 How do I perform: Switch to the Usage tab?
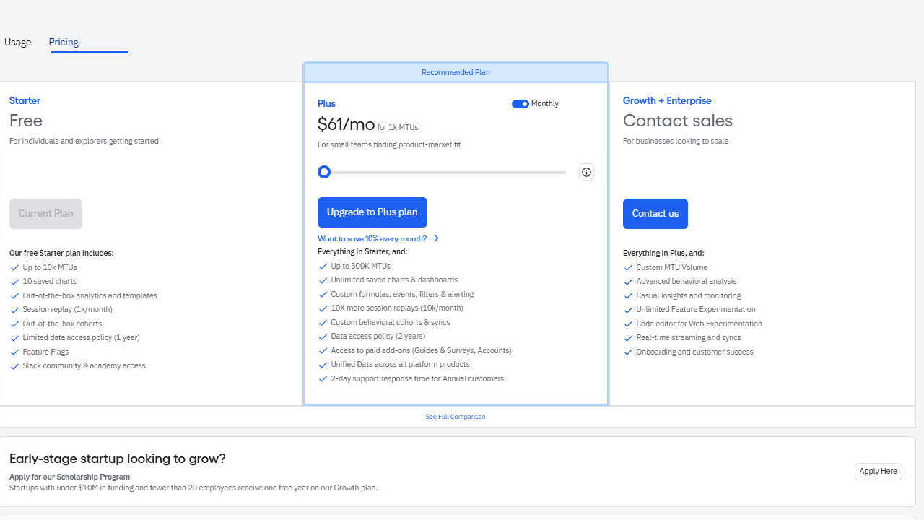[x=18, y=42]
